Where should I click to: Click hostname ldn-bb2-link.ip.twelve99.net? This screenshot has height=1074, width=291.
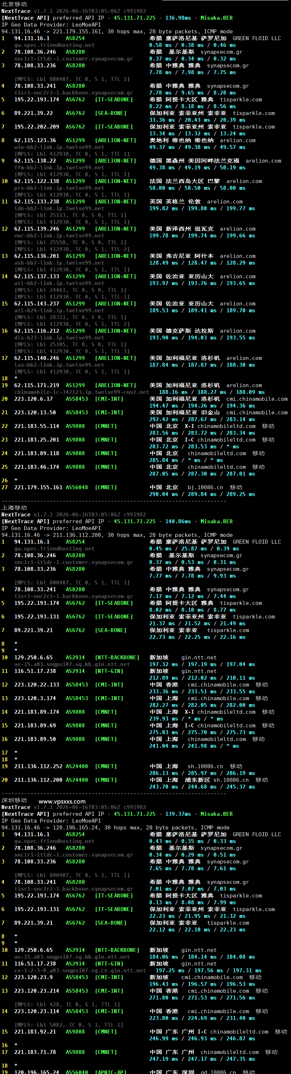click(x=59, y=208)
